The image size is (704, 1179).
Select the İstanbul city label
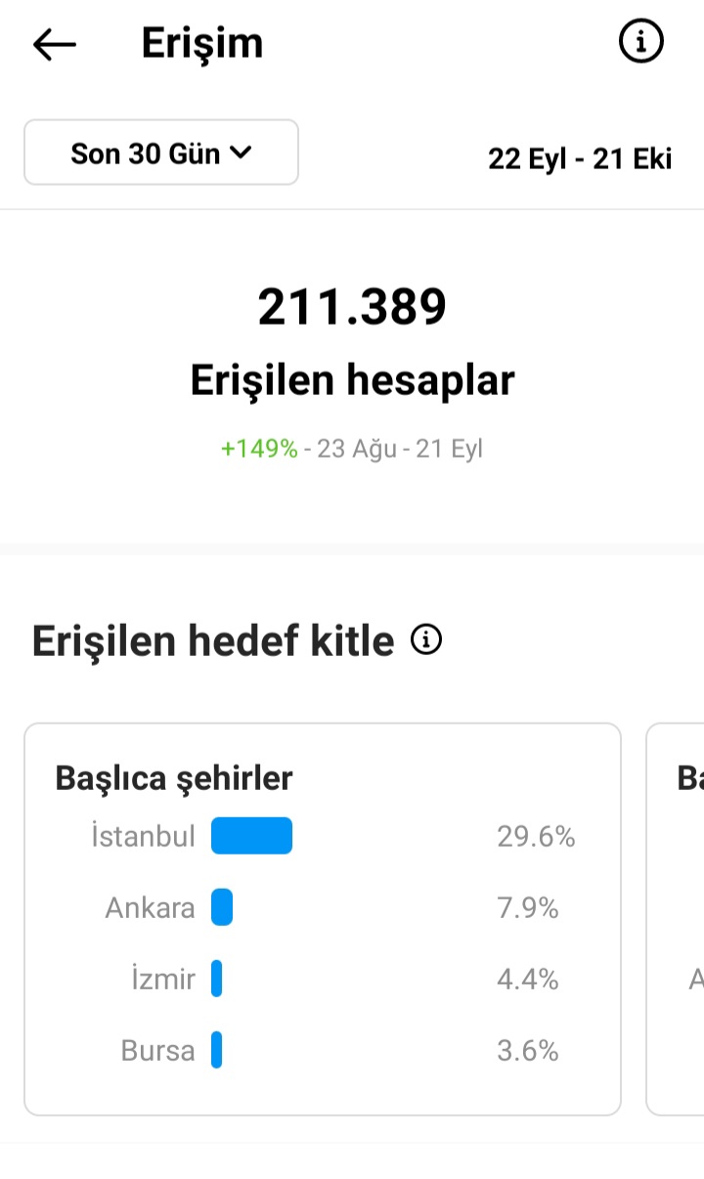pyautogui.click(x=143, y=837)
